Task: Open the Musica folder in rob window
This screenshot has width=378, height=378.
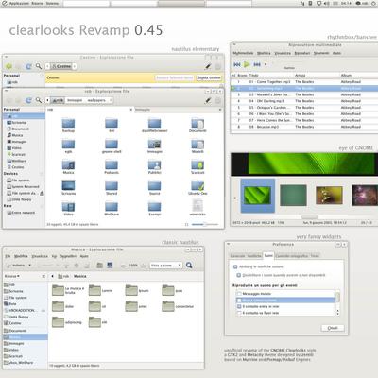Action: (68, 165)
